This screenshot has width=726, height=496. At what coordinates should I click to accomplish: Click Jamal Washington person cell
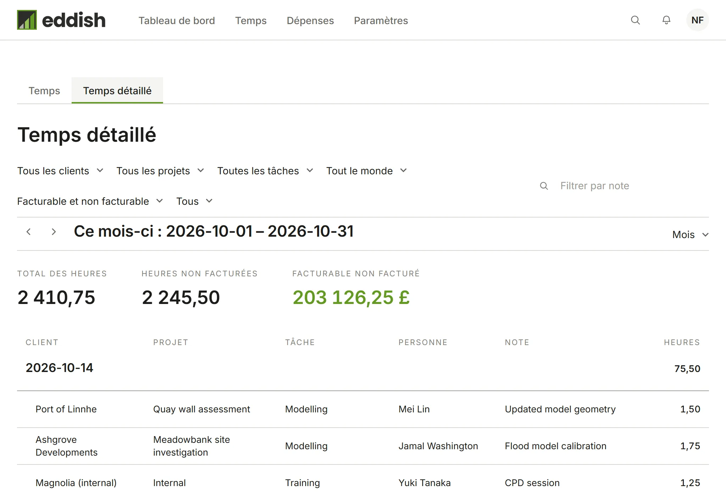(438, 446)
